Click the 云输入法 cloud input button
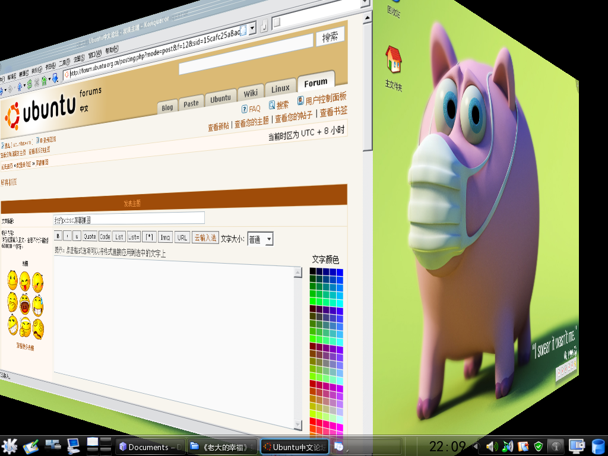This screenshot has width=608, height=456. click(205, 237)
